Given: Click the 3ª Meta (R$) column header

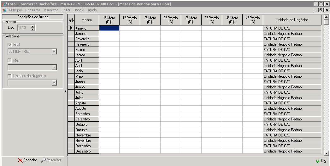Looking at the screenshot, I should click(191, 20).
